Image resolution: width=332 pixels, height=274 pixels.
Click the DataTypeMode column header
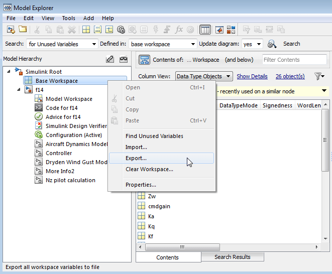(238, 105)
